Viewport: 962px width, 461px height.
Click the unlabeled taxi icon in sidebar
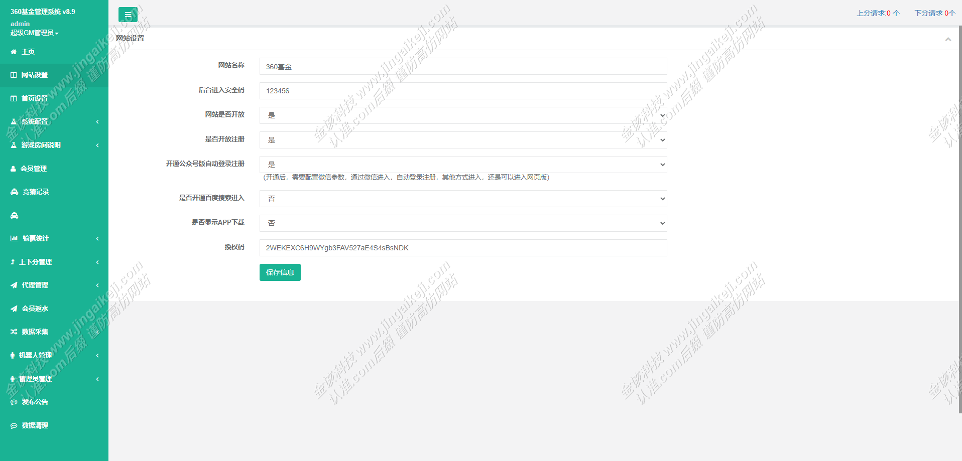pos(14,215)
